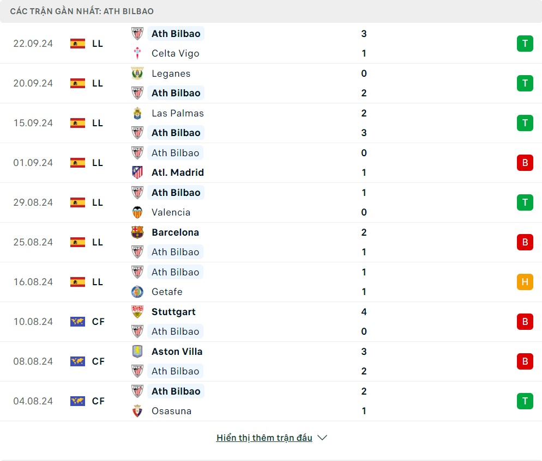This screenshot has height=461, width=542.
Task: Click the Barcelona club crest
Action: [137, 232]
